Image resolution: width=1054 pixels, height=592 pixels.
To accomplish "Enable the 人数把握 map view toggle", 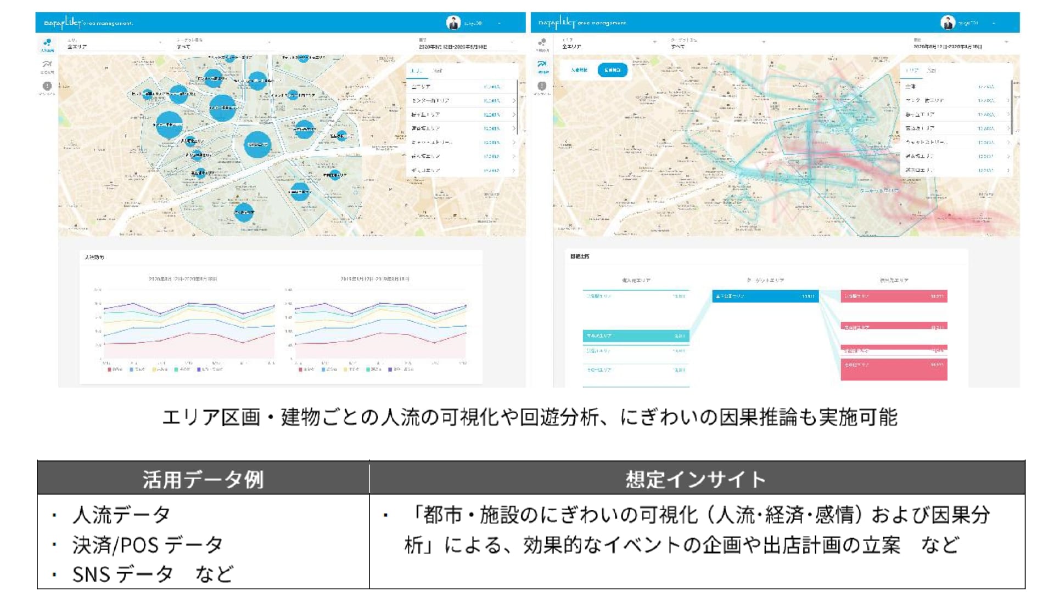I will click(580, 70).
